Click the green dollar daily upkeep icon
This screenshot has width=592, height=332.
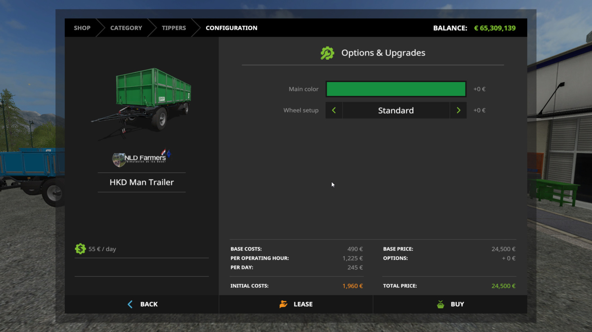(x=80, y=249)
